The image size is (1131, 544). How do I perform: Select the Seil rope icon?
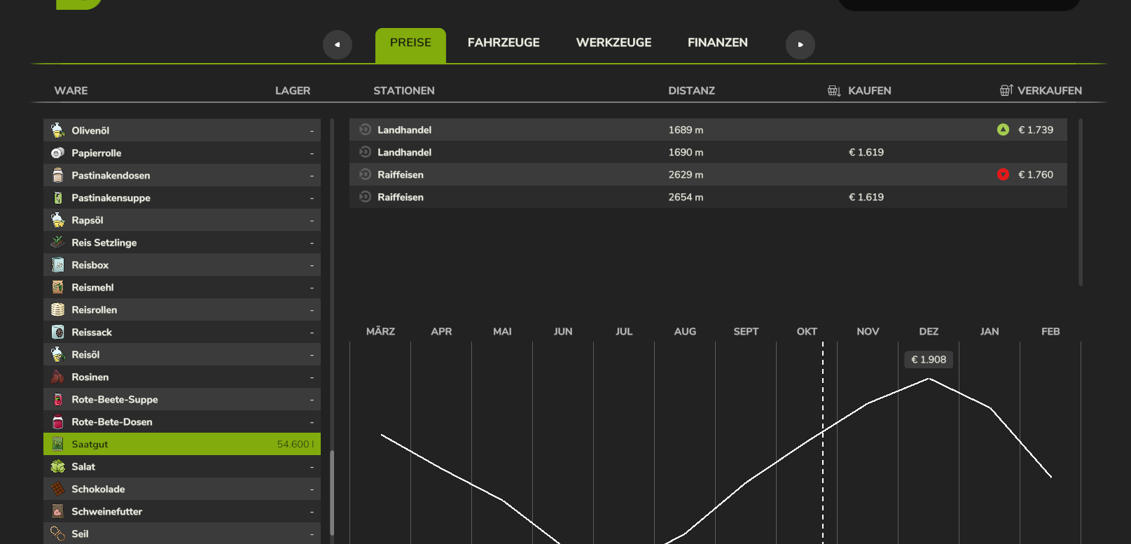[58, 533]
